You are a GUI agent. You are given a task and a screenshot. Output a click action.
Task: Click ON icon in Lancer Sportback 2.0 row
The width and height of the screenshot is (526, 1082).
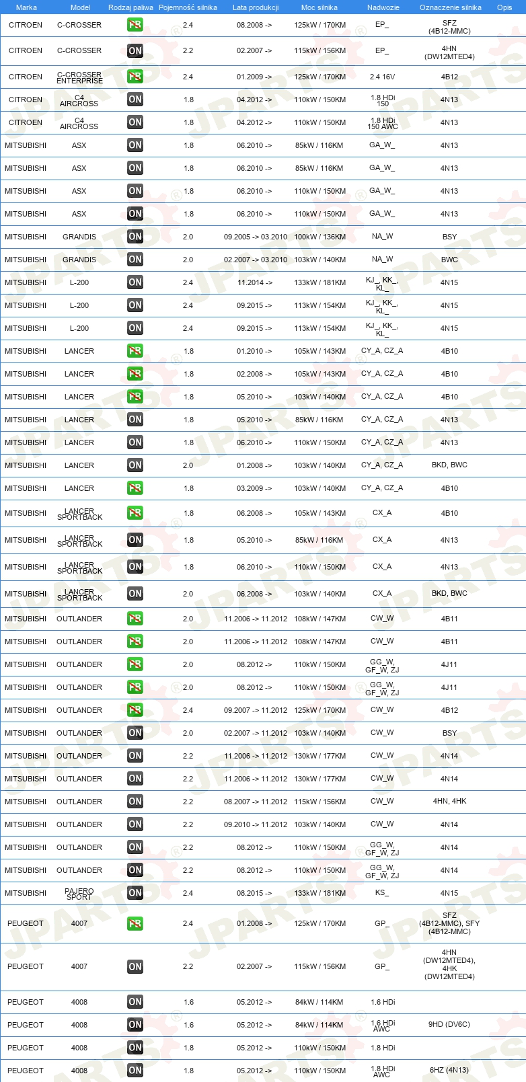point(135,594)
